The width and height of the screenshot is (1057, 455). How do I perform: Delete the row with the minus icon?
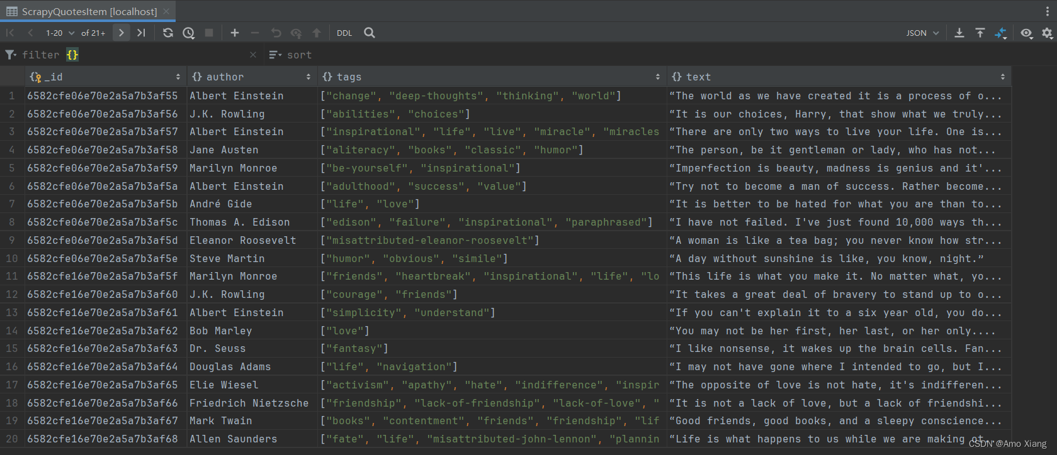255,33
